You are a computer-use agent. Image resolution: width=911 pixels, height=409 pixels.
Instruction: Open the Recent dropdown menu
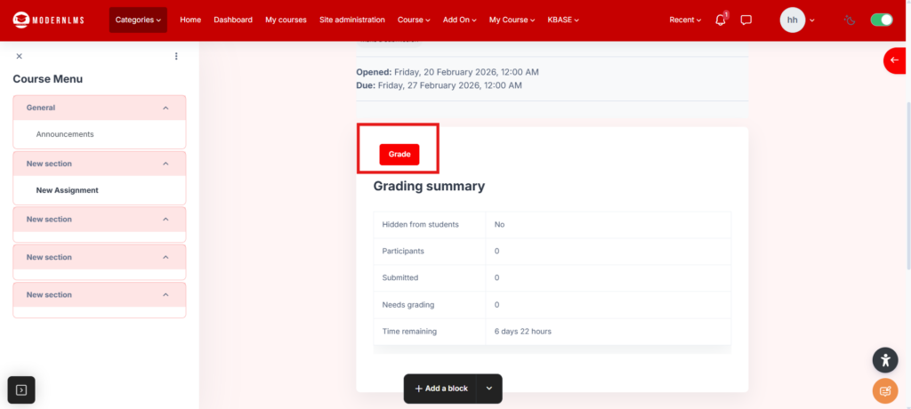(685, 20)
